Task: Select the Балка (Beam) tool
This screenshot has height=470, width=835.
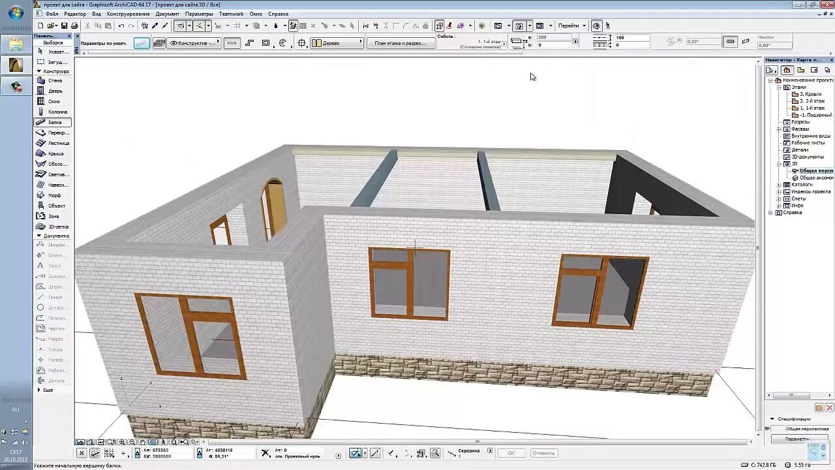Action: coord(52,122)
